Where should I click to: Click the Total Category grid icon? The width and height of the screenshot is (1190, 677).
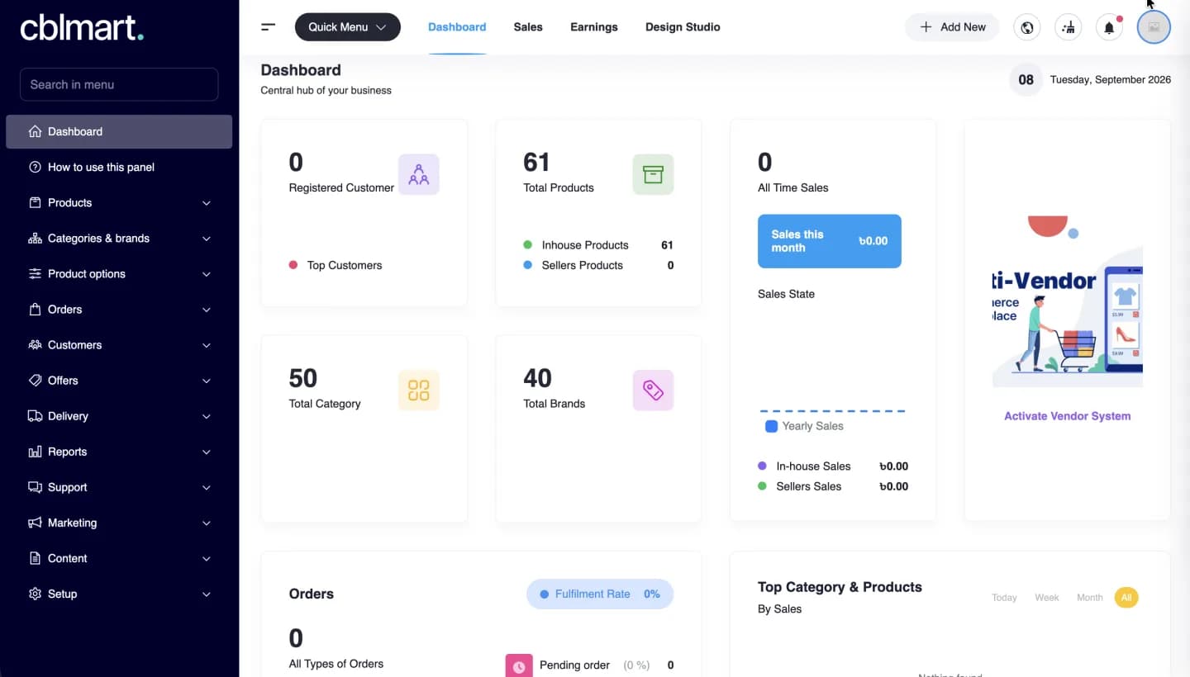pos(419,391)
